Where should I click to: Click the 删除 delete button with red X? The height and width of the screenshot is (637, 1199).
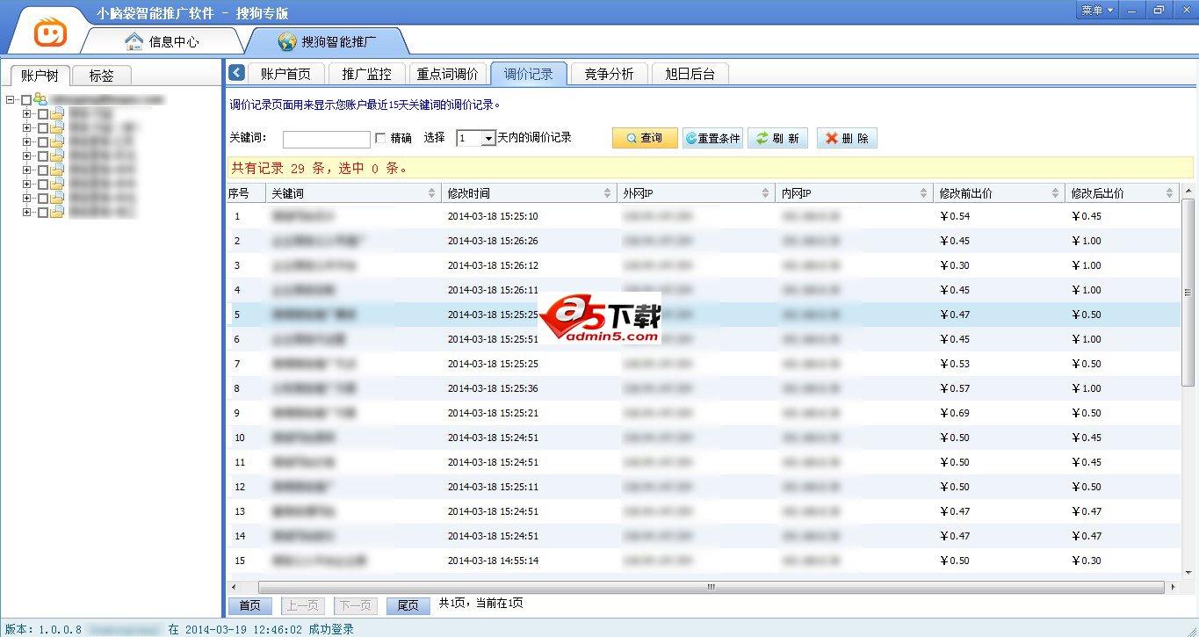coord(847,138)
